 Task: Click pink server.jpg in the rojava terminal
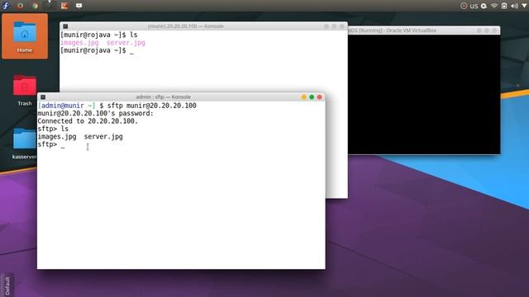(126, 43)
